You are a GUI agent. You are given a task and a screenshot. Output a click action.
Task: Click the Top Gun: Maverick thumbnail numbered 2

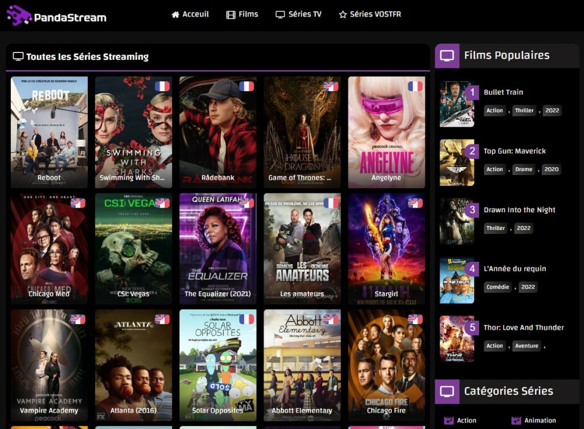coord(457,163)
